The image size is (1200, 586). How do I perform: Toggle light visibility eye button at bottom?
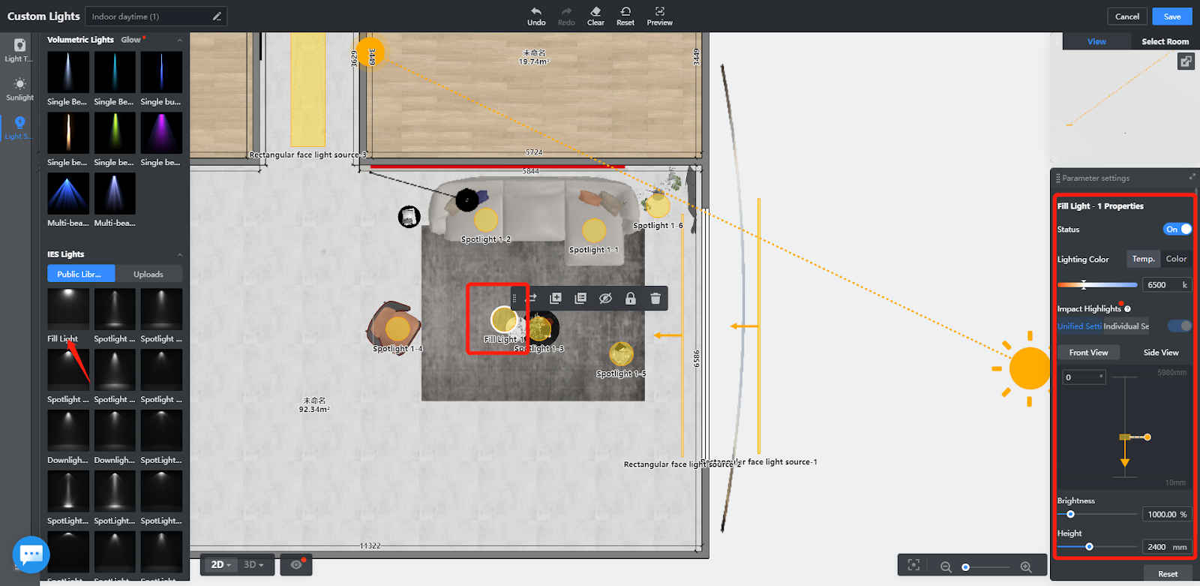coord(296,565)
